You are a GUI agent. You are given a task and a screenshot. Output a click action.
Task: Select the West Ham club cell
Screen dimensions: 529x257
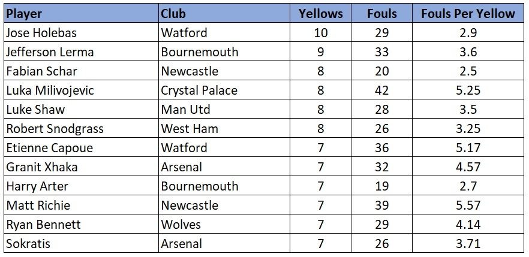(x=224, y=129)
